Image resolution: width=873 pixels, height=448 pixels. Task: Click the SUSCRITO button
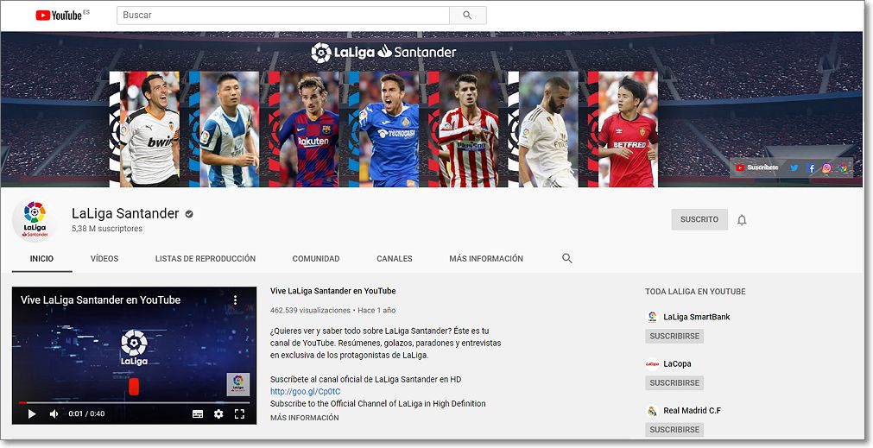(x=699, y=219)
